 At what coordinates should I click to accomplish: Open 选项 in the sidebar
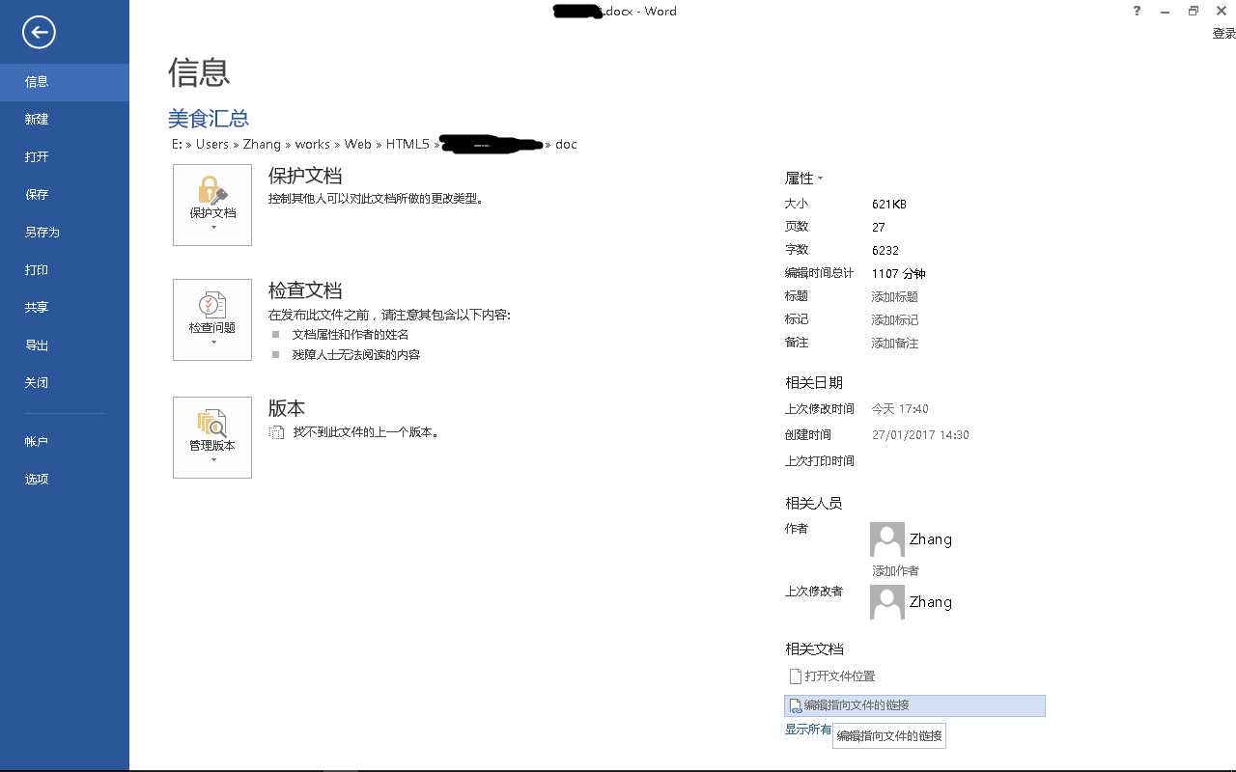pos(65,480)
